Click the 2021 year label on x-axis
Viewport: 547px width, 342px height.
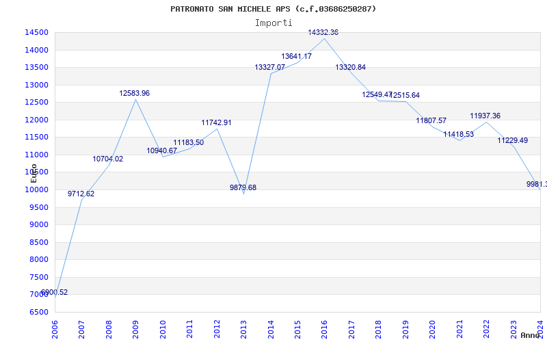tap(459, 330)
